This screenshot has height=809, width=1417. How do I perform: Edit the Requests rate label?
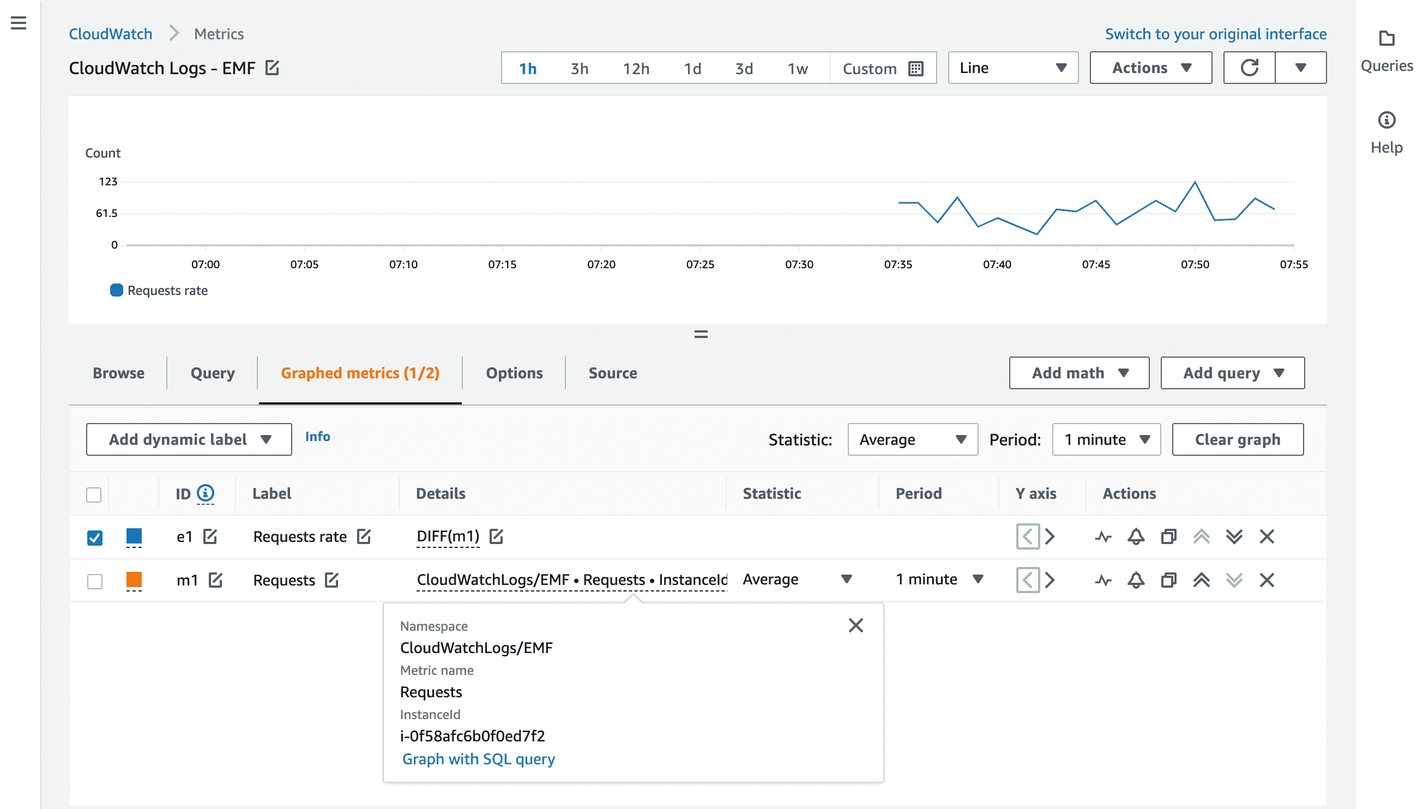364,536
